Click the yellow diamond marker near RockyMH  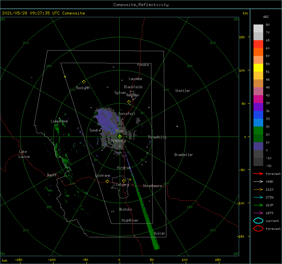click(x=84, y=82)
